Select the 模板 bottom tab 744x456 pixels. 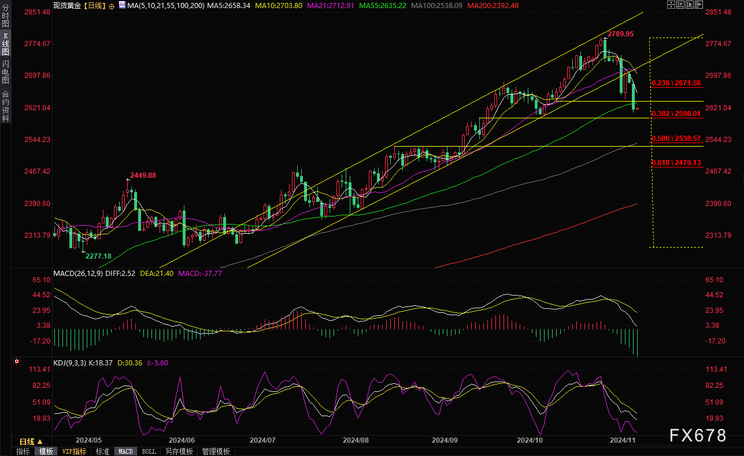(x=46, y=451)
